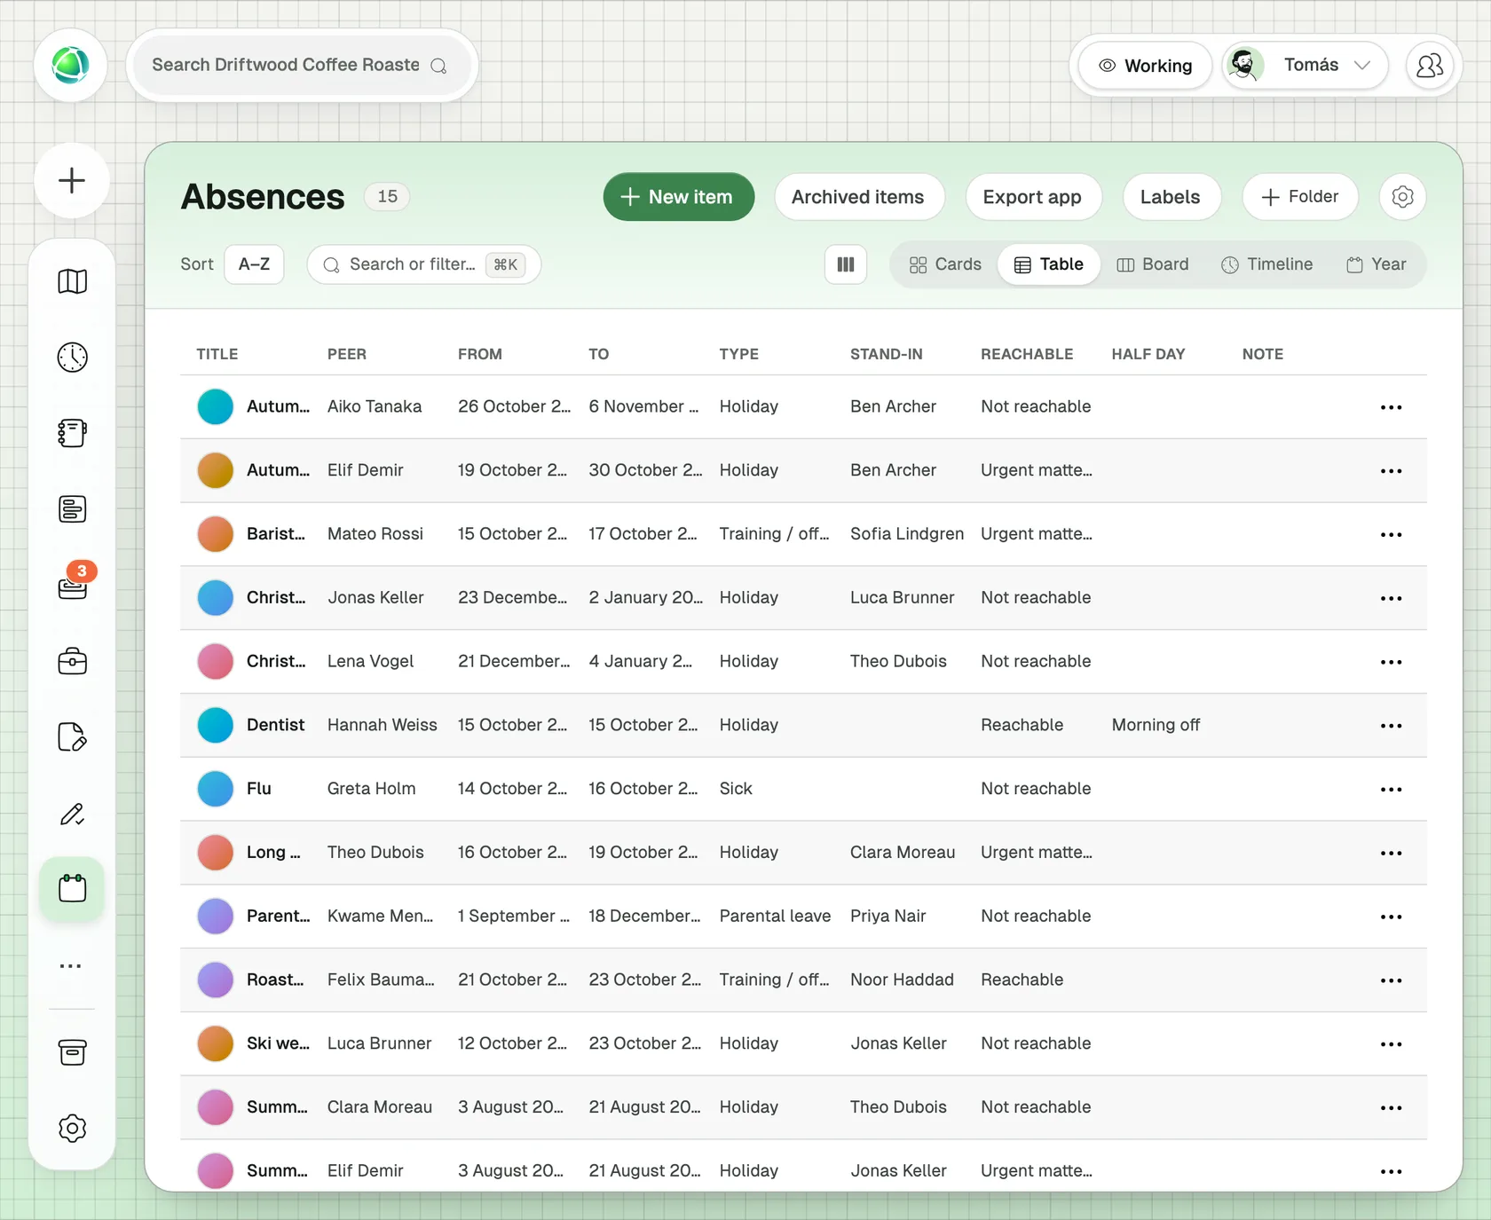1491x1220 pixels.
Task: Select the Table view tab
Action: click(1049, 264)
